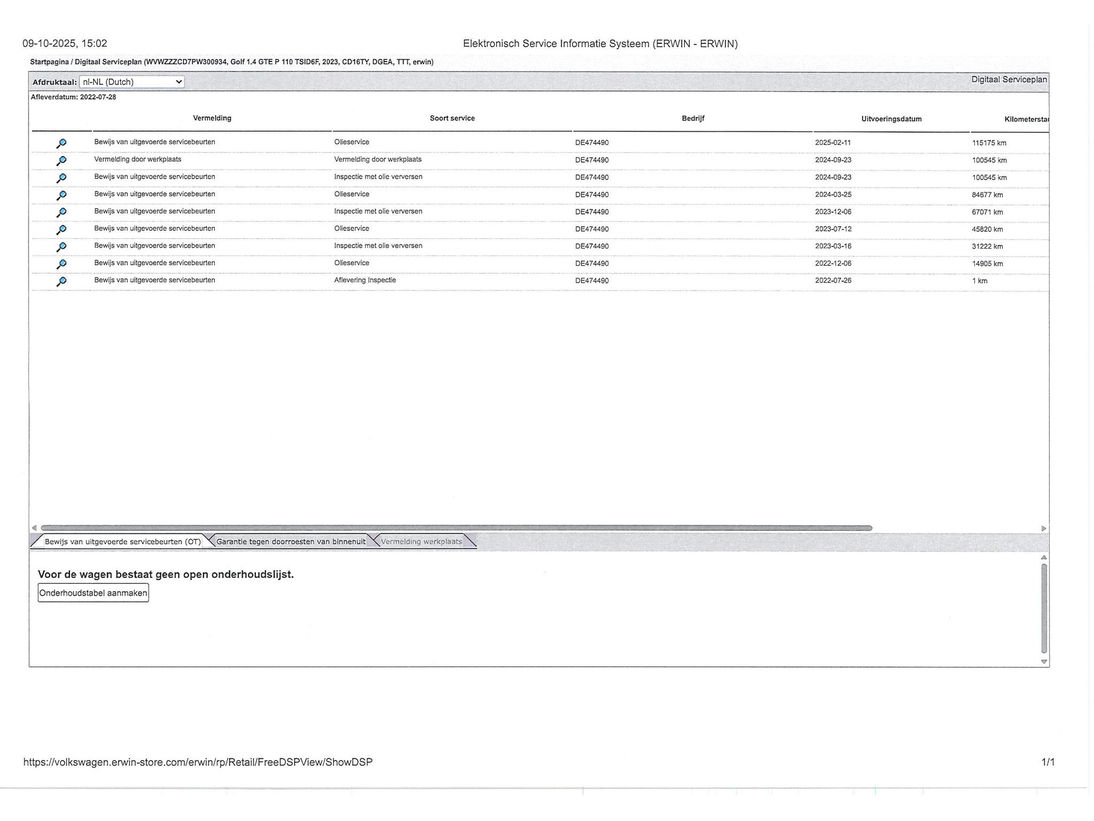View details of 2023-03-16 inspection row
1094x821 pixels.
(x=62, y=246)
